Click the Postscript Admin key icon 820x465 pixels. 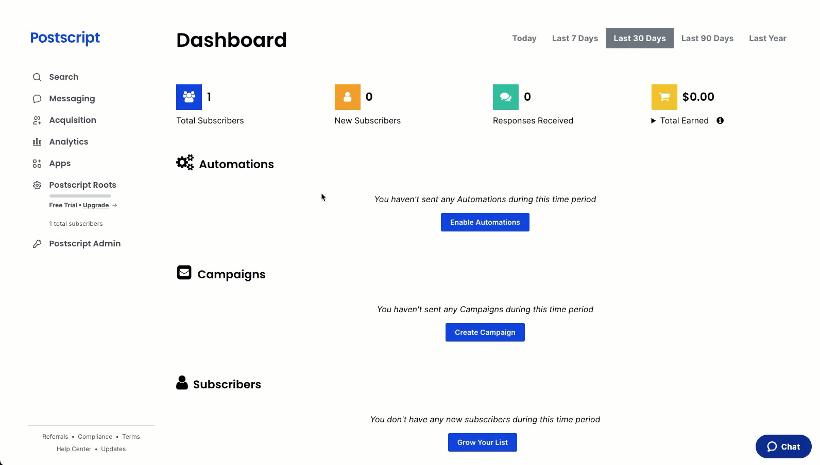point(37,244)
